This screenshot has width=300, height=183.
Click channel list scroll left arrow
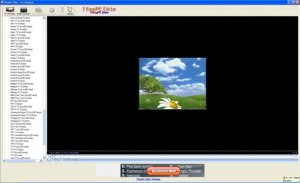coord(4,161)
